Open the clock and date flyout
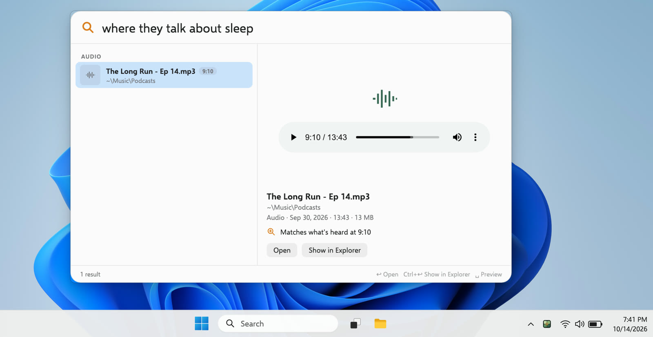This screenshot has height=337, width=653. (x=630, y=324)
